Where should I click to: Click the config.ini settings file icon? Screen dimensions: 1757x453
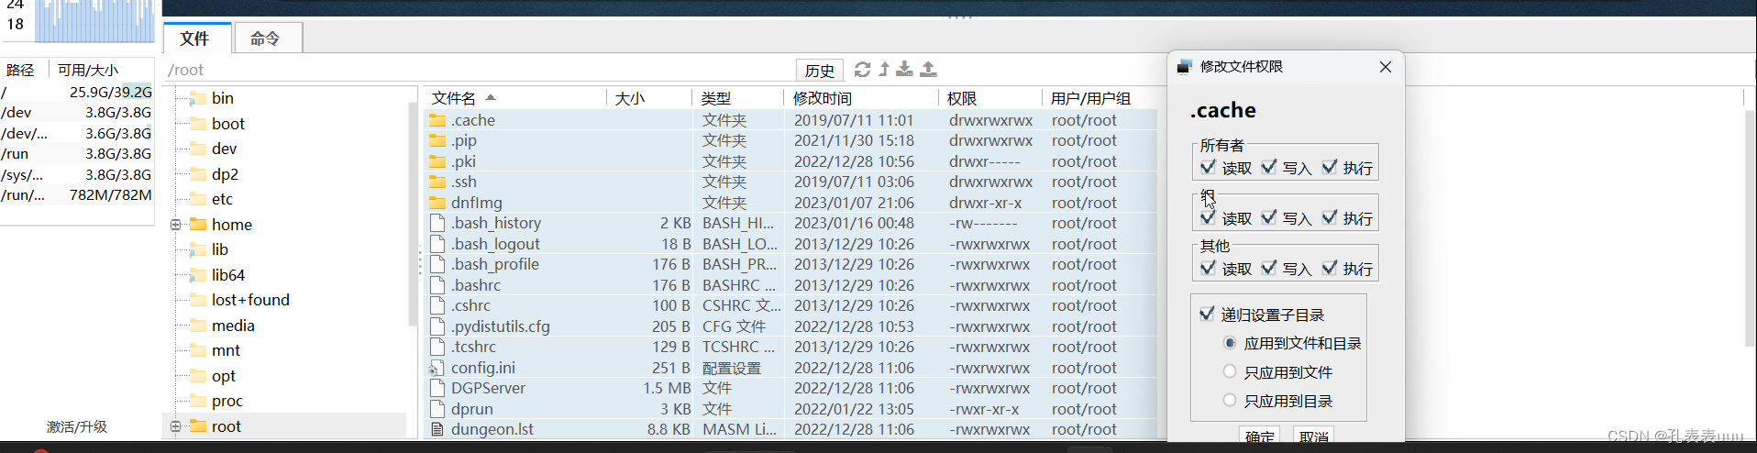(436, 368)
